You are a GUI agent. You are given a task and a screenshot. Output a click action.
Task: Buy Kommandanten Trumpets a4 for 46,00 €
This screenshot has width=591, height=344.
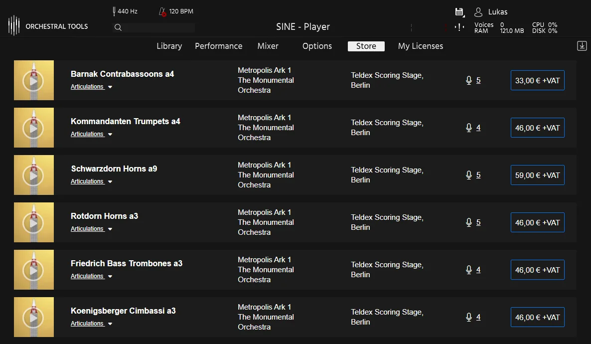pos(538,128)
